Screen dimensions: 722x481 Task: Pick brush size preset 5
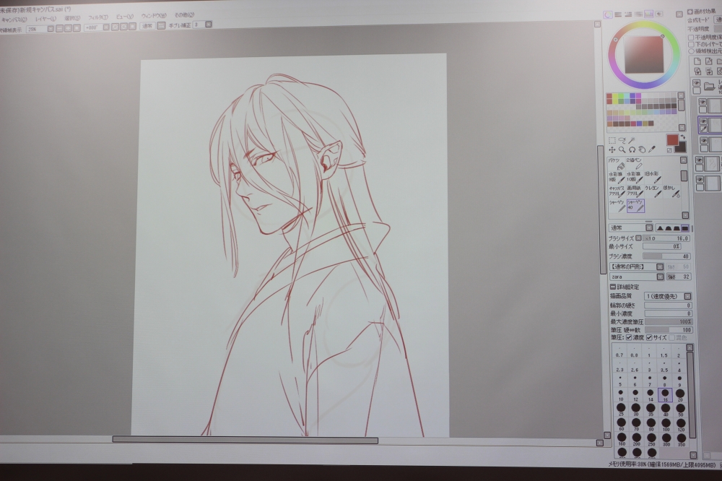619,381
